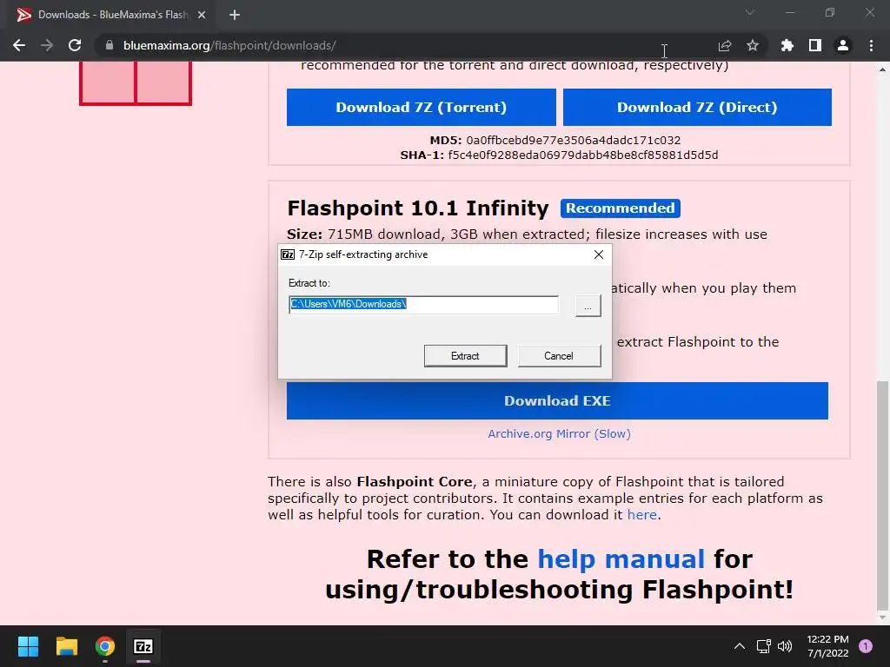The height and width of the screenshot is (667, 890).
Task: Click the browse folder '...' button
Action: point(588,306)
